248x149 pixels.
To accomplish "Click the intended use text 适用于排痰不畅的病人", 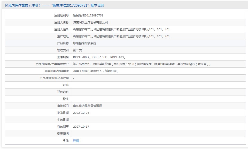I will click(96, 71).
